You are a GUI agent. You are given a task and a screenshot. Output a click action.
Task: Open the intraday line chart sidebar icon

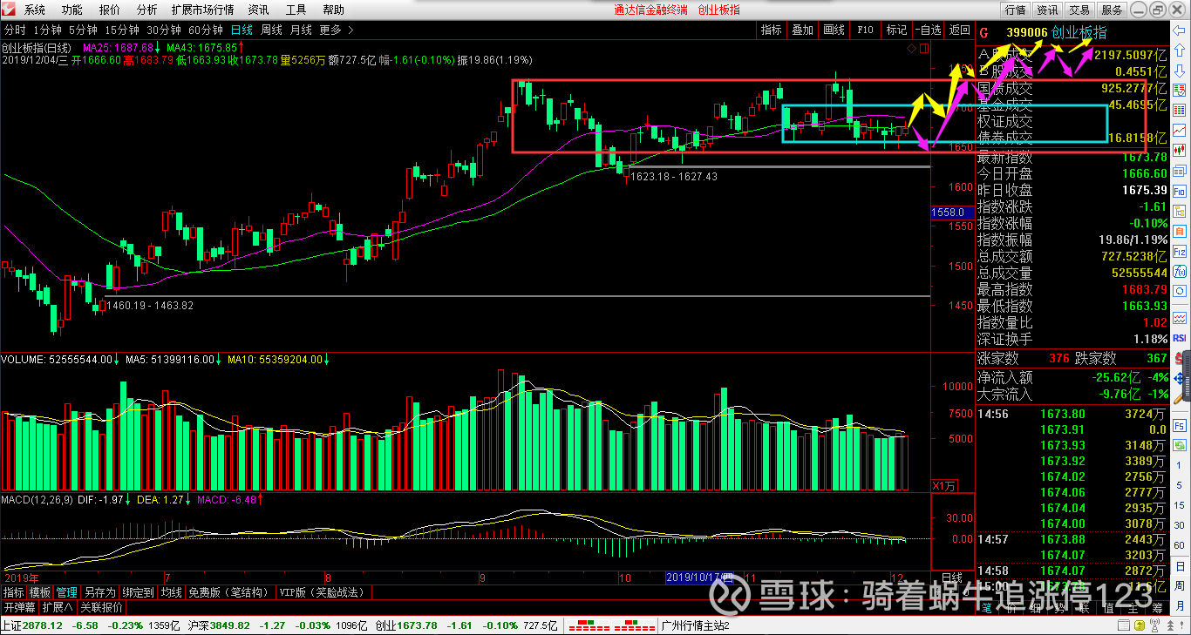tap(1180, 130)
